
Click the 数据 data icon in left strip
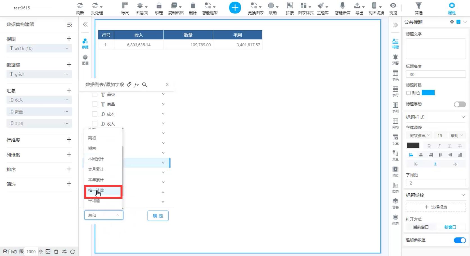click(x=85, y=41)
